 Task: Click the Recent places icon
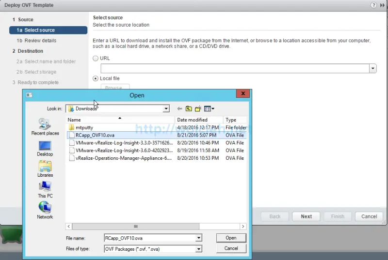click(45, 125)
